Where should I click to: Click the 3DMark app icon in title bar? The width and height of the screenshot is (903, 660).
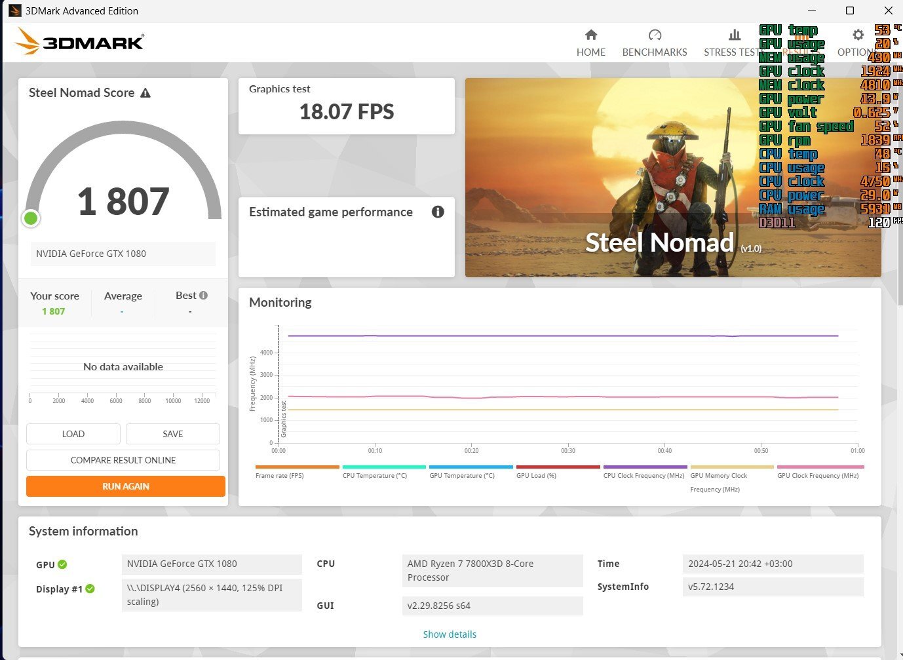[x=14, y=10]
